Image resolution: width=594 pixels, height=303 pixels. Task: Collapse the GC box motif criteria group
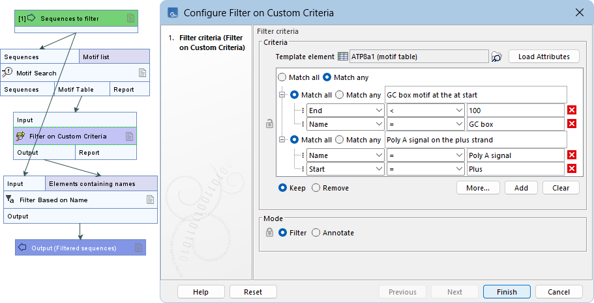282,95
